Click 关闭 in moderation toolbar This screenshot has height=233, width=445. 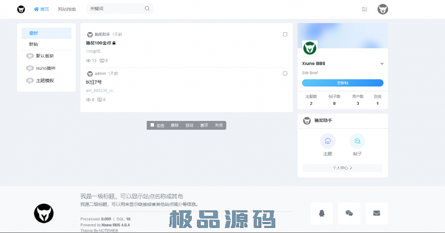coord(219,125)
